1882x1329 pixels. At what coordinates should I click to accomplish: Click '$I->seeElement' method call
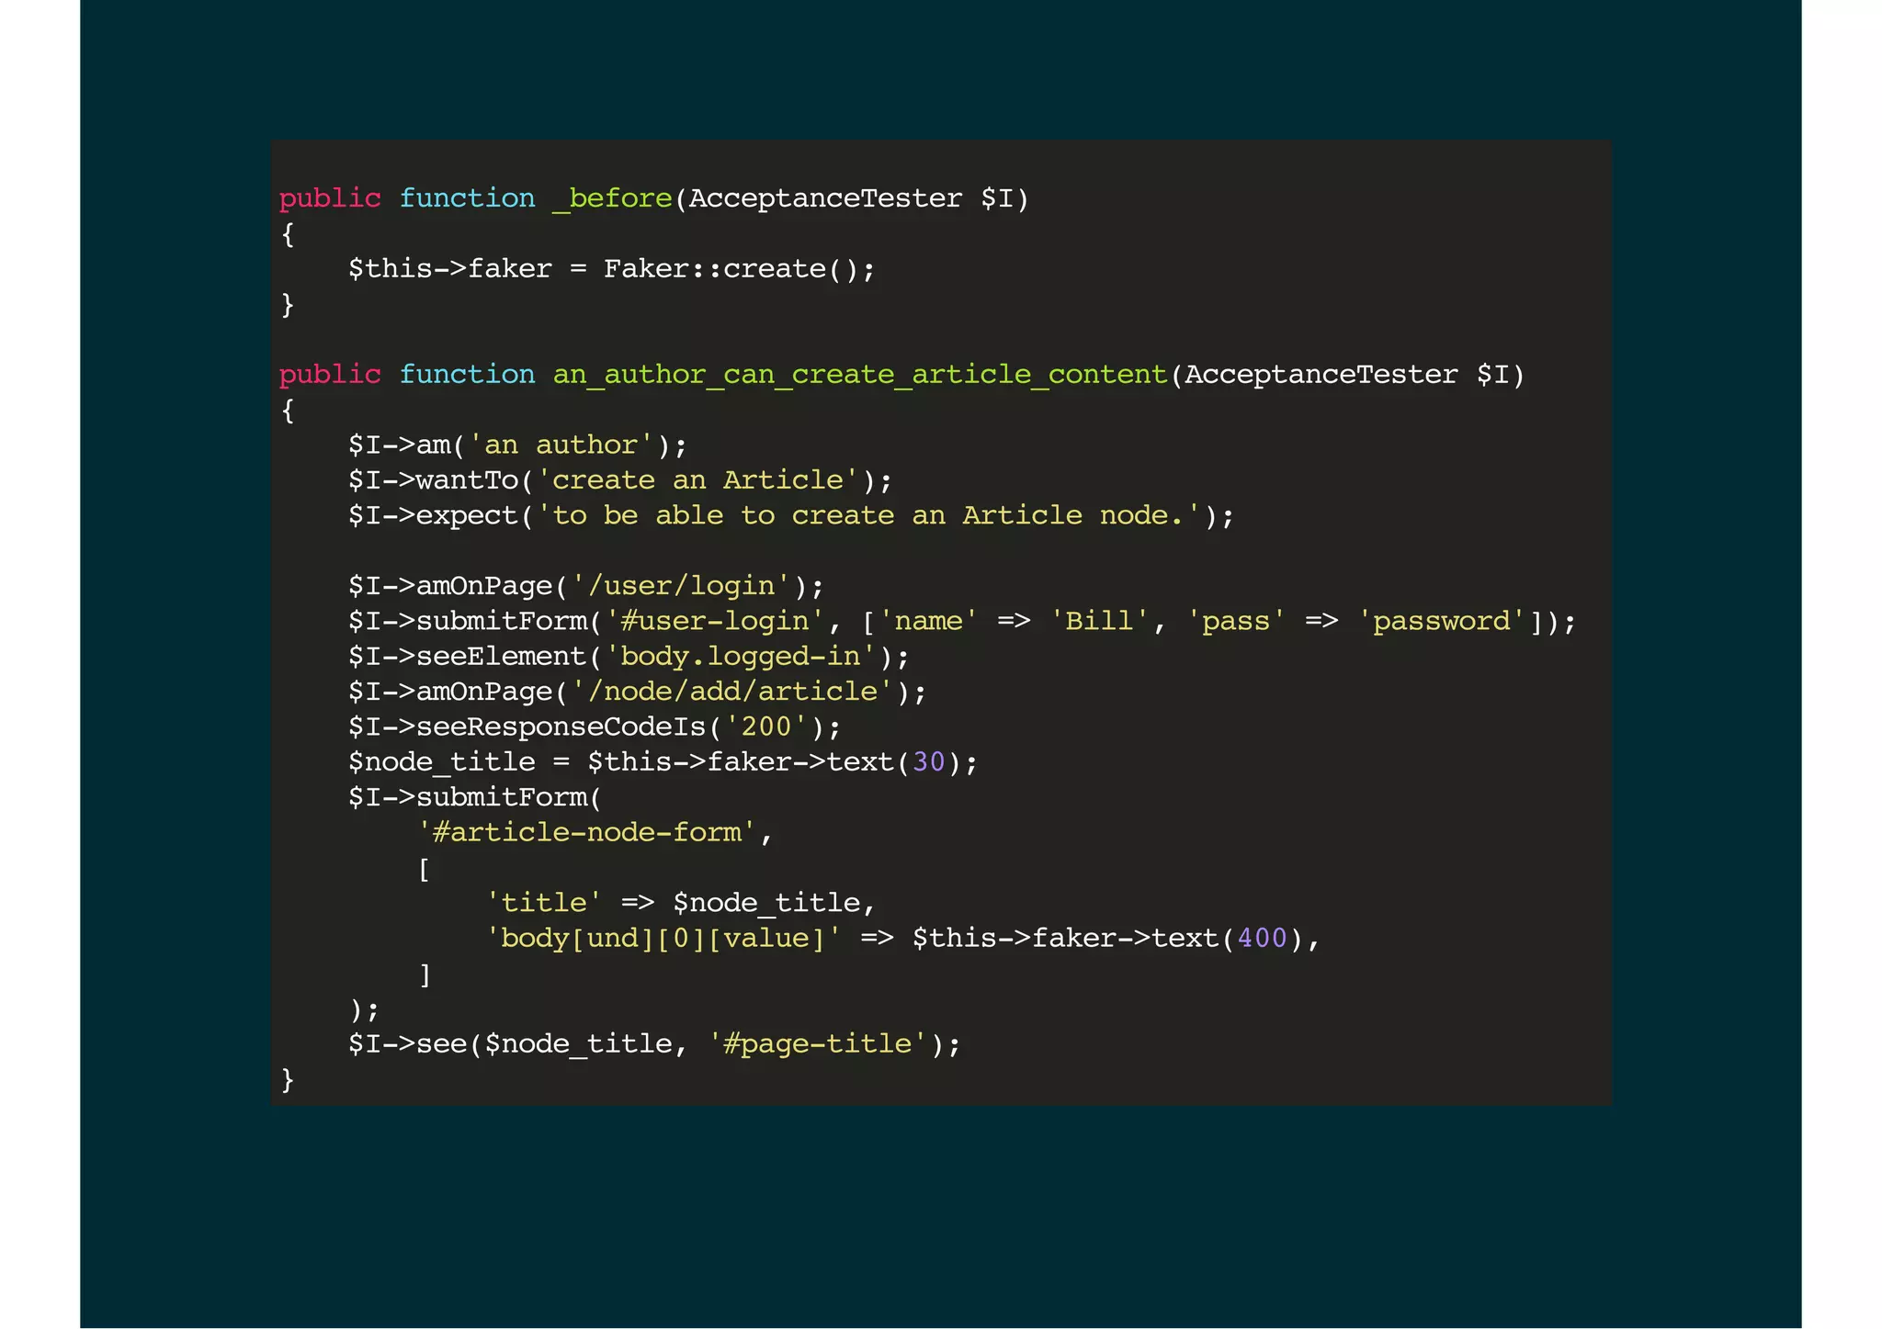tap(467, 656)
